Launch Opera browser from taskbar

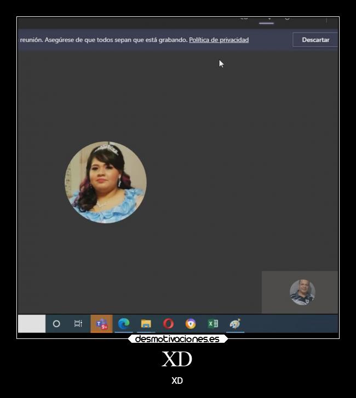tap(168, 324)
